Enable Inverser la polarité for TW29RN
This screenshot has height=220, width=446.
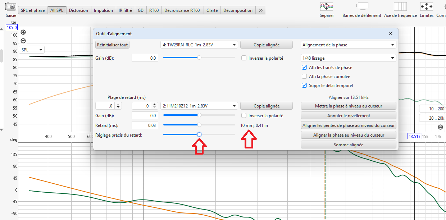pyautogui.click(x=244, y=58)
